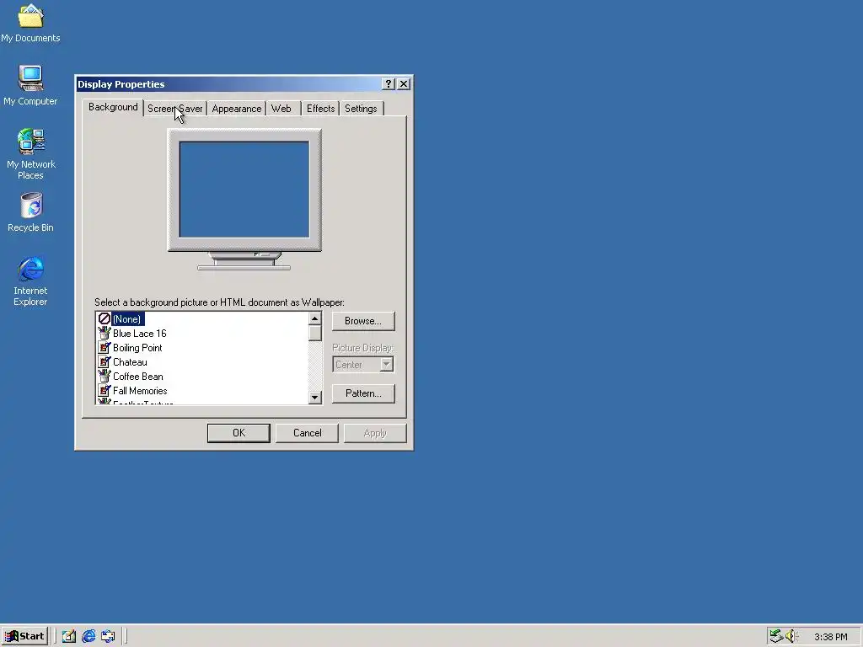Click the taskbar clock showing 3:38 PM
The image size is (863, 647).
pyautogui.click(x=830, y=637)
